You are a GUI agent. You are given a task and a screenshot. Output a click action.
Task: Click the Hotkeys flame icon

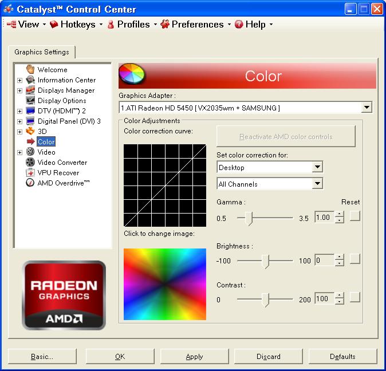coord(54,24)
